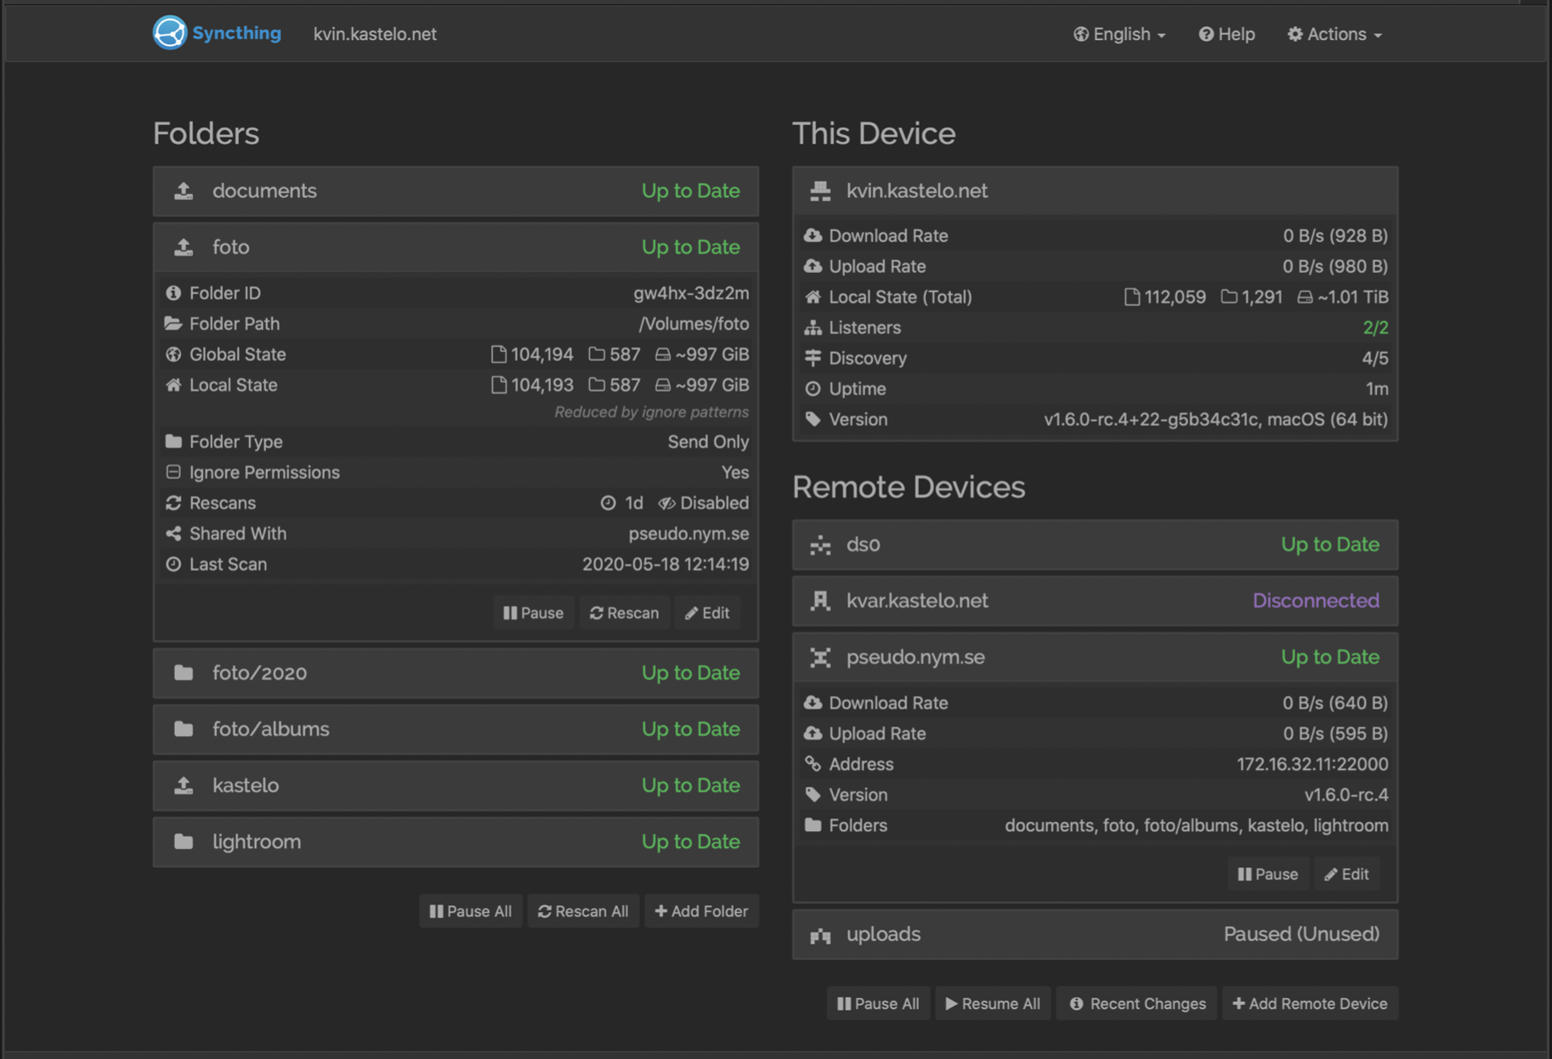Click the Send Only folder type value
Image resolution: width=1552 pixels, height=1059 pixels.
point(708,441)
